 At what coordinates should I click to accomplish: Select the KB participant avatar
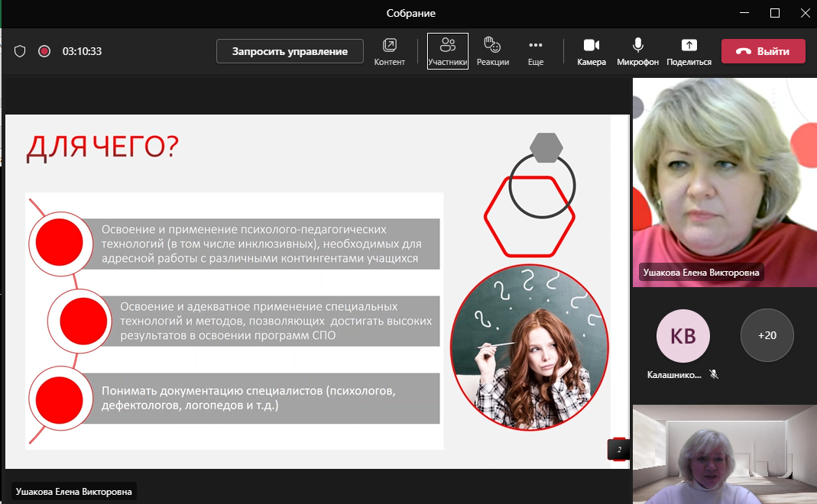point(682,335)
